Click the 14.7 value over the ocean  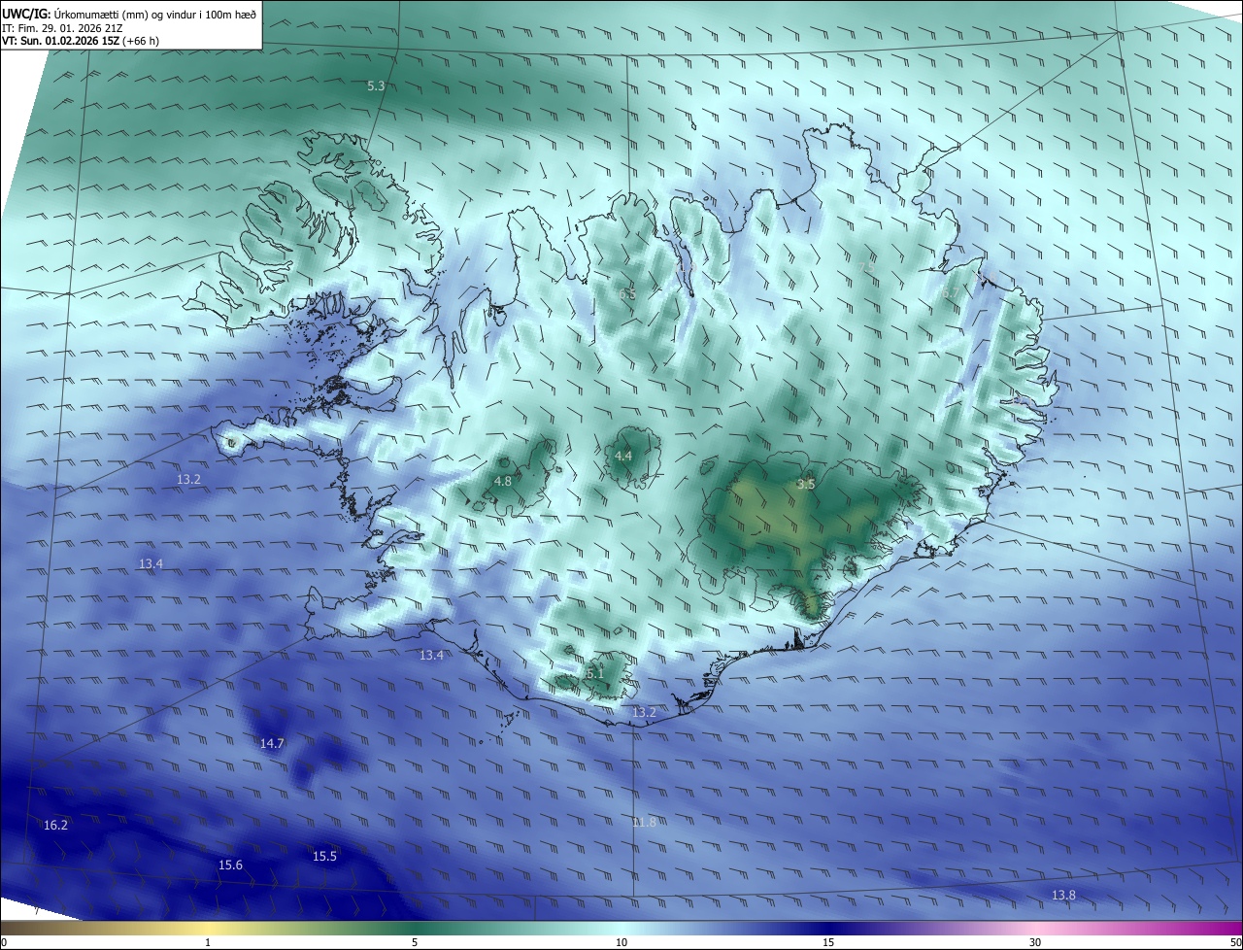pyautogui.click(x=272, y=743)
